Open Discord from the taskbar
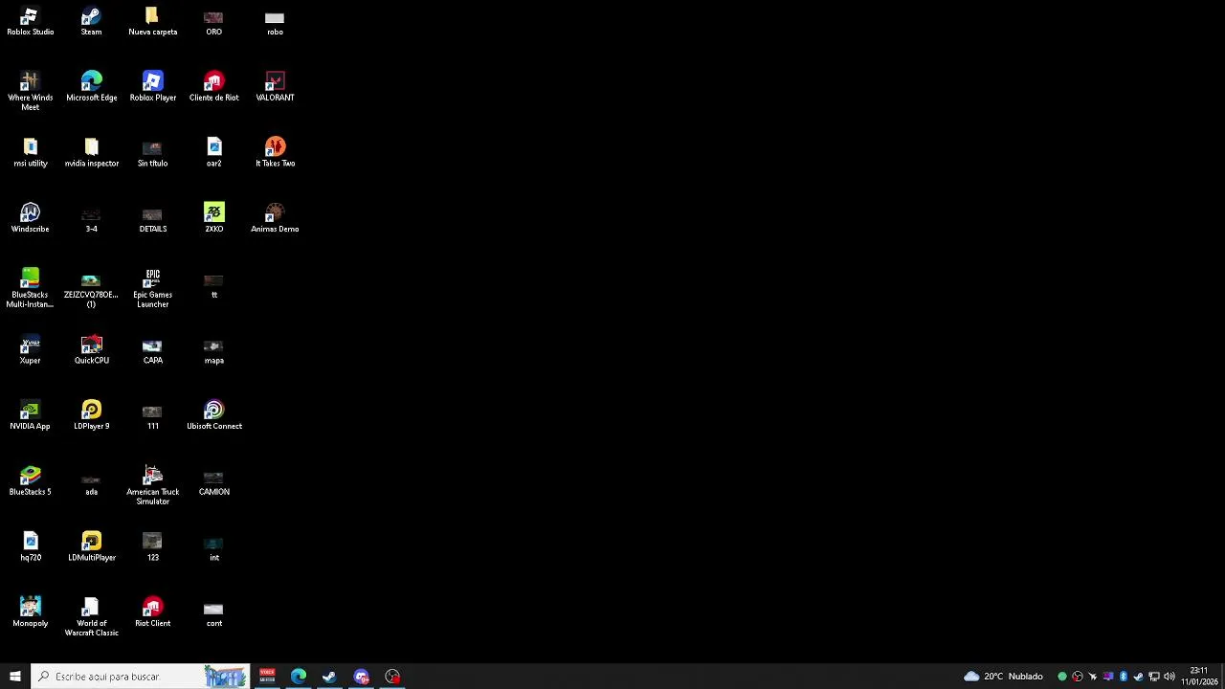Image resolution: width=1225 pixels, height=689 pixels. click(x=361, y=677)
